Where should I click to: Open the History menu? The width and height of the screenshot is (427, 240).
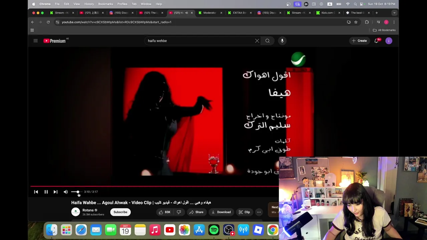point(89,4)
